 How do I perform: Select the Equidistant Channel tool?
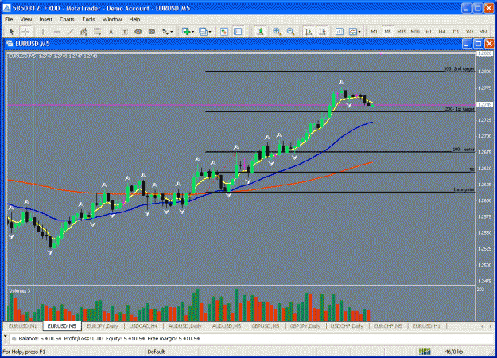[x=83, y=32]
